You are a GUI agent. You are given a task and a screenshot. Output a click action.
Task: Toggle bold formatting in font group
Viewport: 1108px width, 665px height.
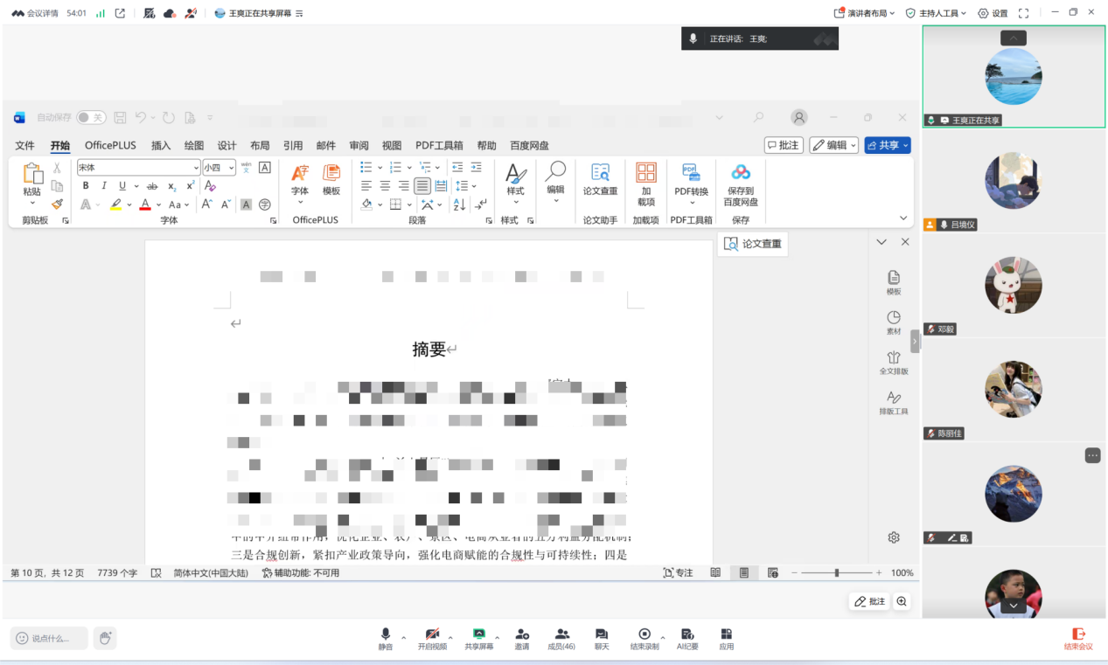[x=86, y=185]
